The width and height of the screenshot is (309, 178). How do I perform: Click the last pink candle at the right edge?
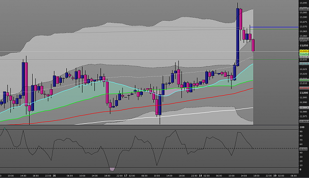[x=253, y=45]
